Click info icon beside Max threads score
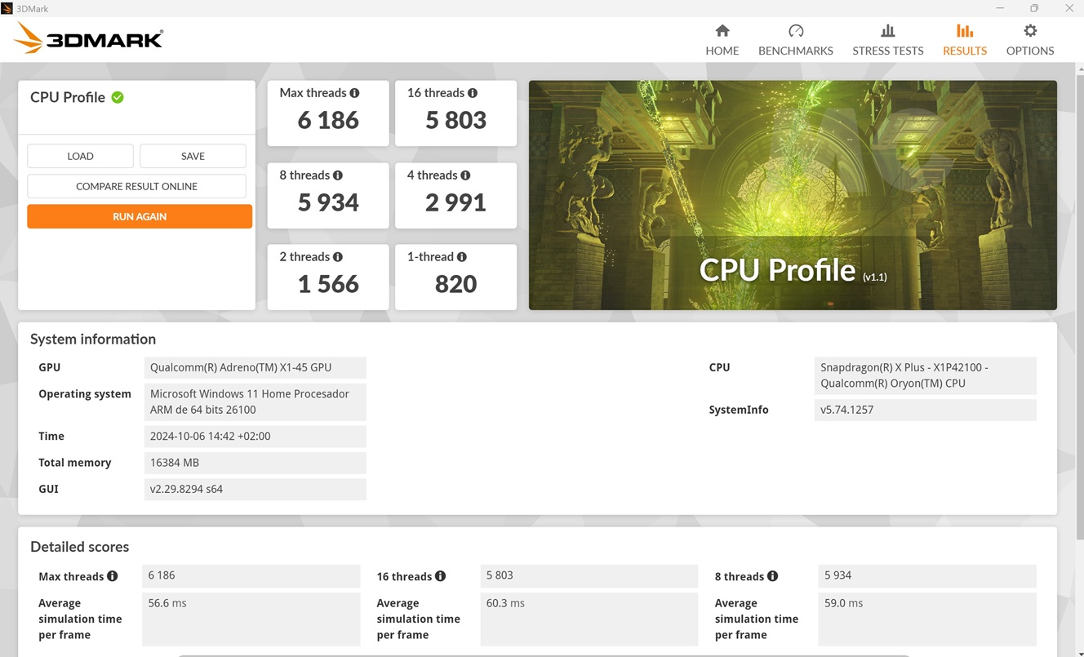The height and width of the screenshot is (657, 1084). tap(354, 93)
